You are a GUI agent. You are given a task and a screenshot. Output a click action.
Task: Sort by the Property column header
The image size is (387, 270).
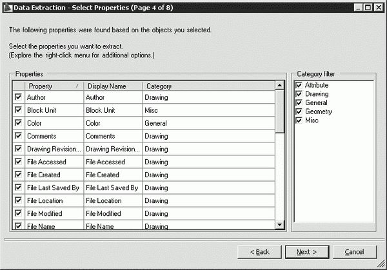(54, 86)
